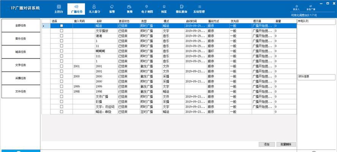Screen dimensions: 337x152
Task: Click the 可视化调度台[2.1.7.0] version label
Action: [304, 15]
